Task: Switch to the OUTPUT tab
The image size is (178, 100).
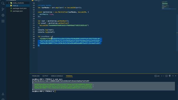Action: (x=45, y=76)
